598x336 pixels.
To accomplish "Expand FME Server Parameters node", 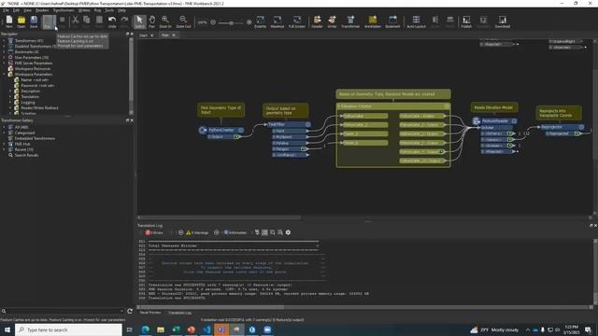I will pyautogui.click(x=4, y=63).
